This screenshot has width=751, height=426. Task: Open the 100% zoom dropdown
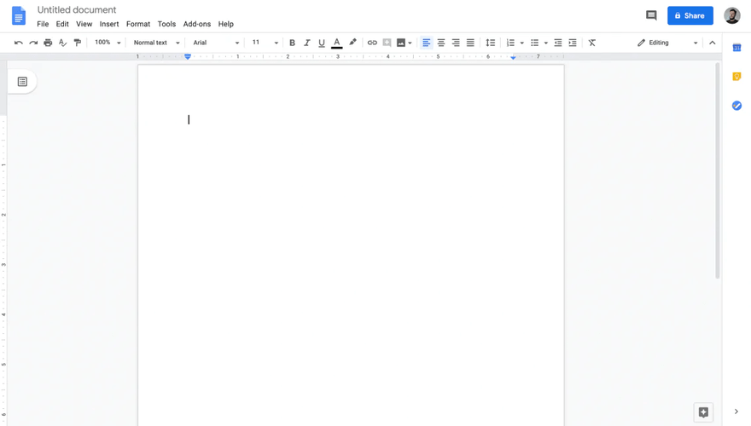[x=108, y=43]
